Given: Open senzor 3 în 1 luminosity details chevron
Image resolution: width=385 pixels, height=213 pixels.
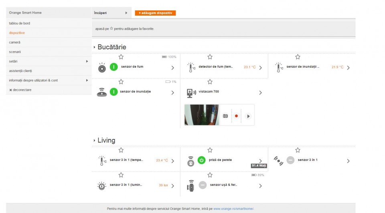Looking at the screenshot, I should point(172,186).
